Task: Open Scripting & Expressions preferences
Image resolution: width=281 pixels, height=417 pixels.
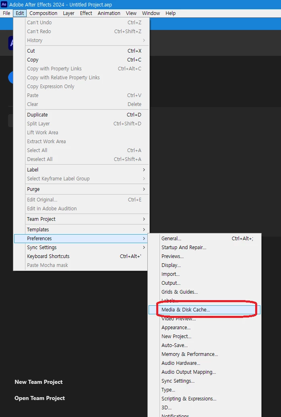Action: coord(204,399)
